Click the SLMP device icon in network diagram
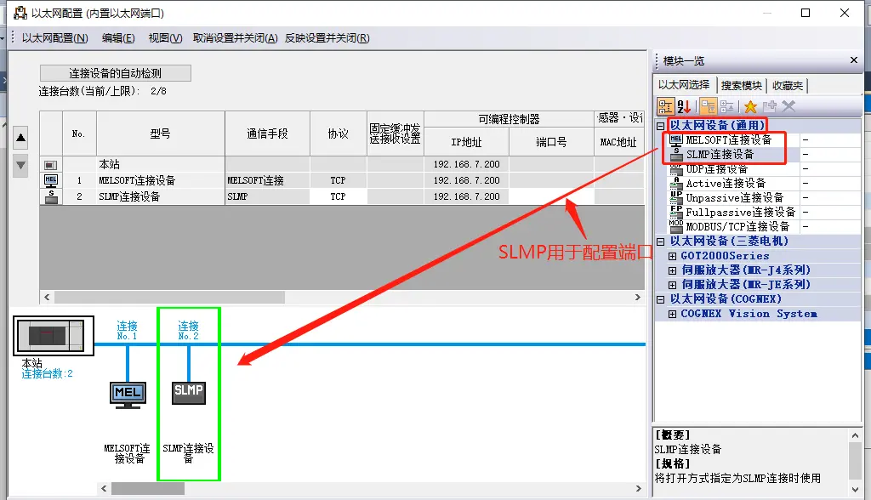The image size is (871, 500). tap(188, 393)
